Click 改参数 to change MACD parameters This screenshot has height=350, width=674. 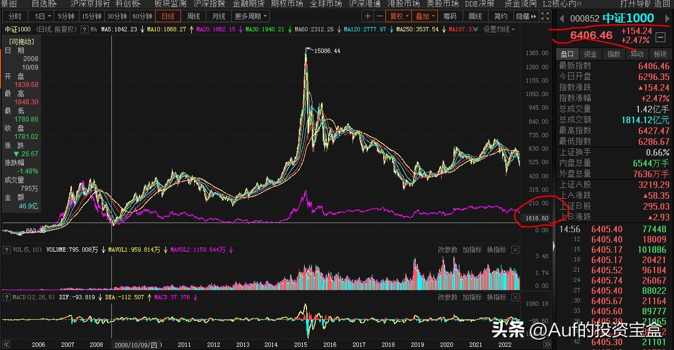coord(446,297)
